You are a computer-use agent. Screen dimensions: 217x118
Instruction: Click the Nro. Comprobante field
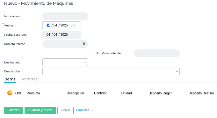pyautogui.click(x=157, y=53)
